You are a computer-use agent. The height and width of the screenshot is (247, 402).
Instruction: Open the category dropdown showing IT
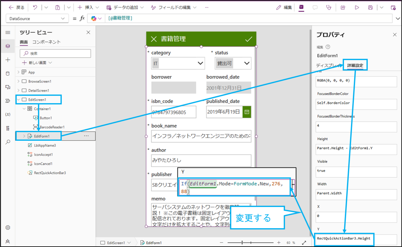click(x=178, y=63)
